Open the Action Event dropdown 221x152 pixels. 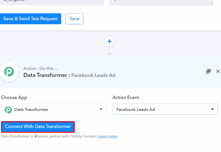pos(165,109)
